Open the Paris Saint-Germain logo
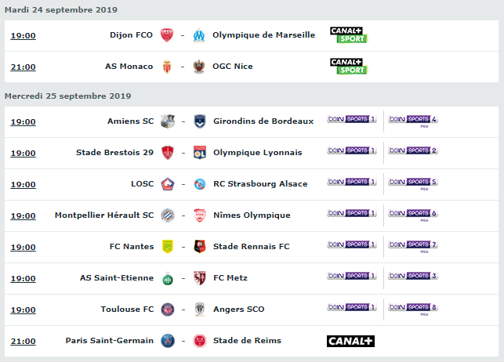 pos(168,341)
